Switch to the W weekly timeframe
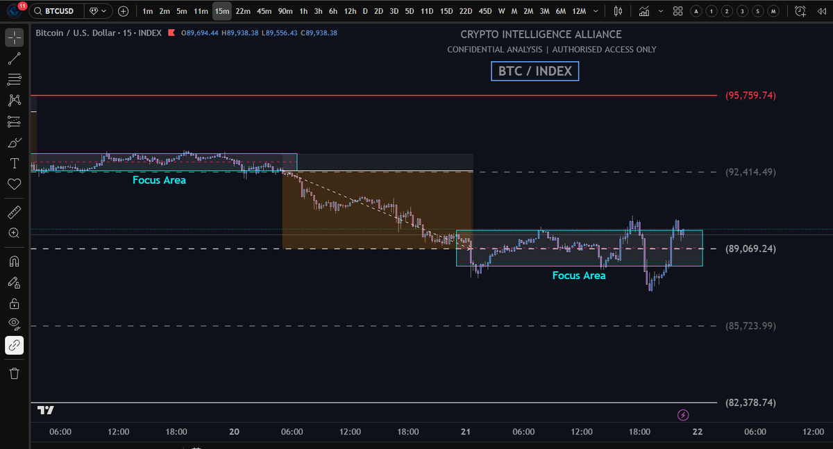The image size is (833, 449). [x=501, y=11]
